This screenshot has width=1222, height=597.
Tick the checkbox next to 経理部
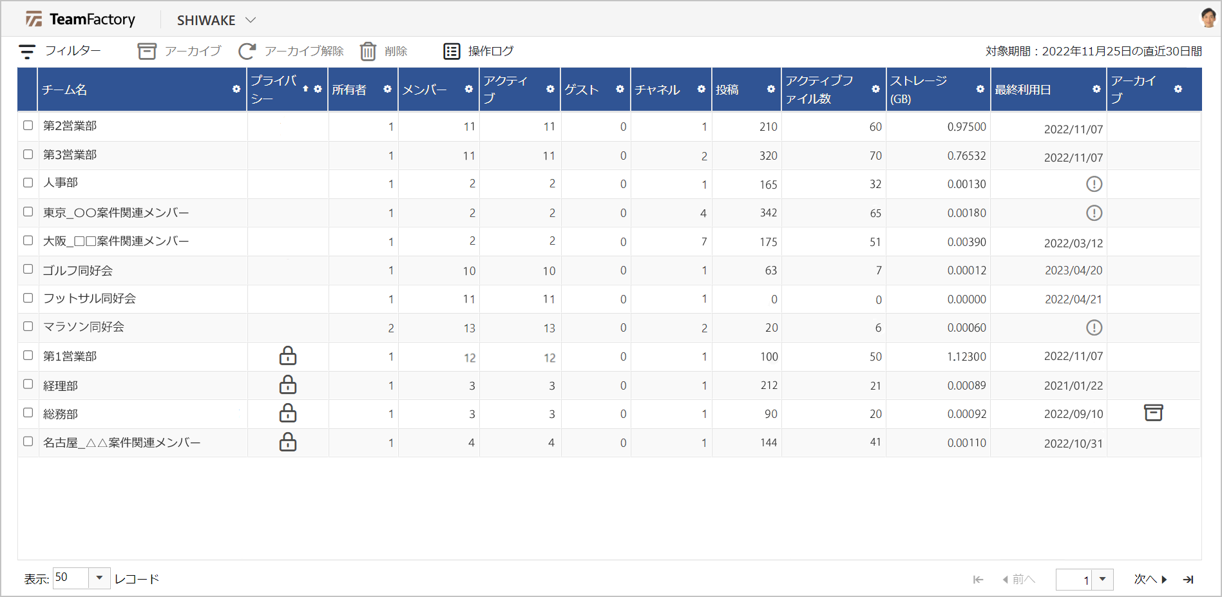point(28,384)
